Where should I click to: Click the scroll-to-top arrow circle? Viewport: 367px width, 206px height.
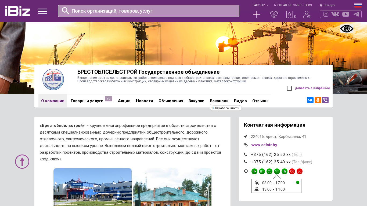coord(22,161)
